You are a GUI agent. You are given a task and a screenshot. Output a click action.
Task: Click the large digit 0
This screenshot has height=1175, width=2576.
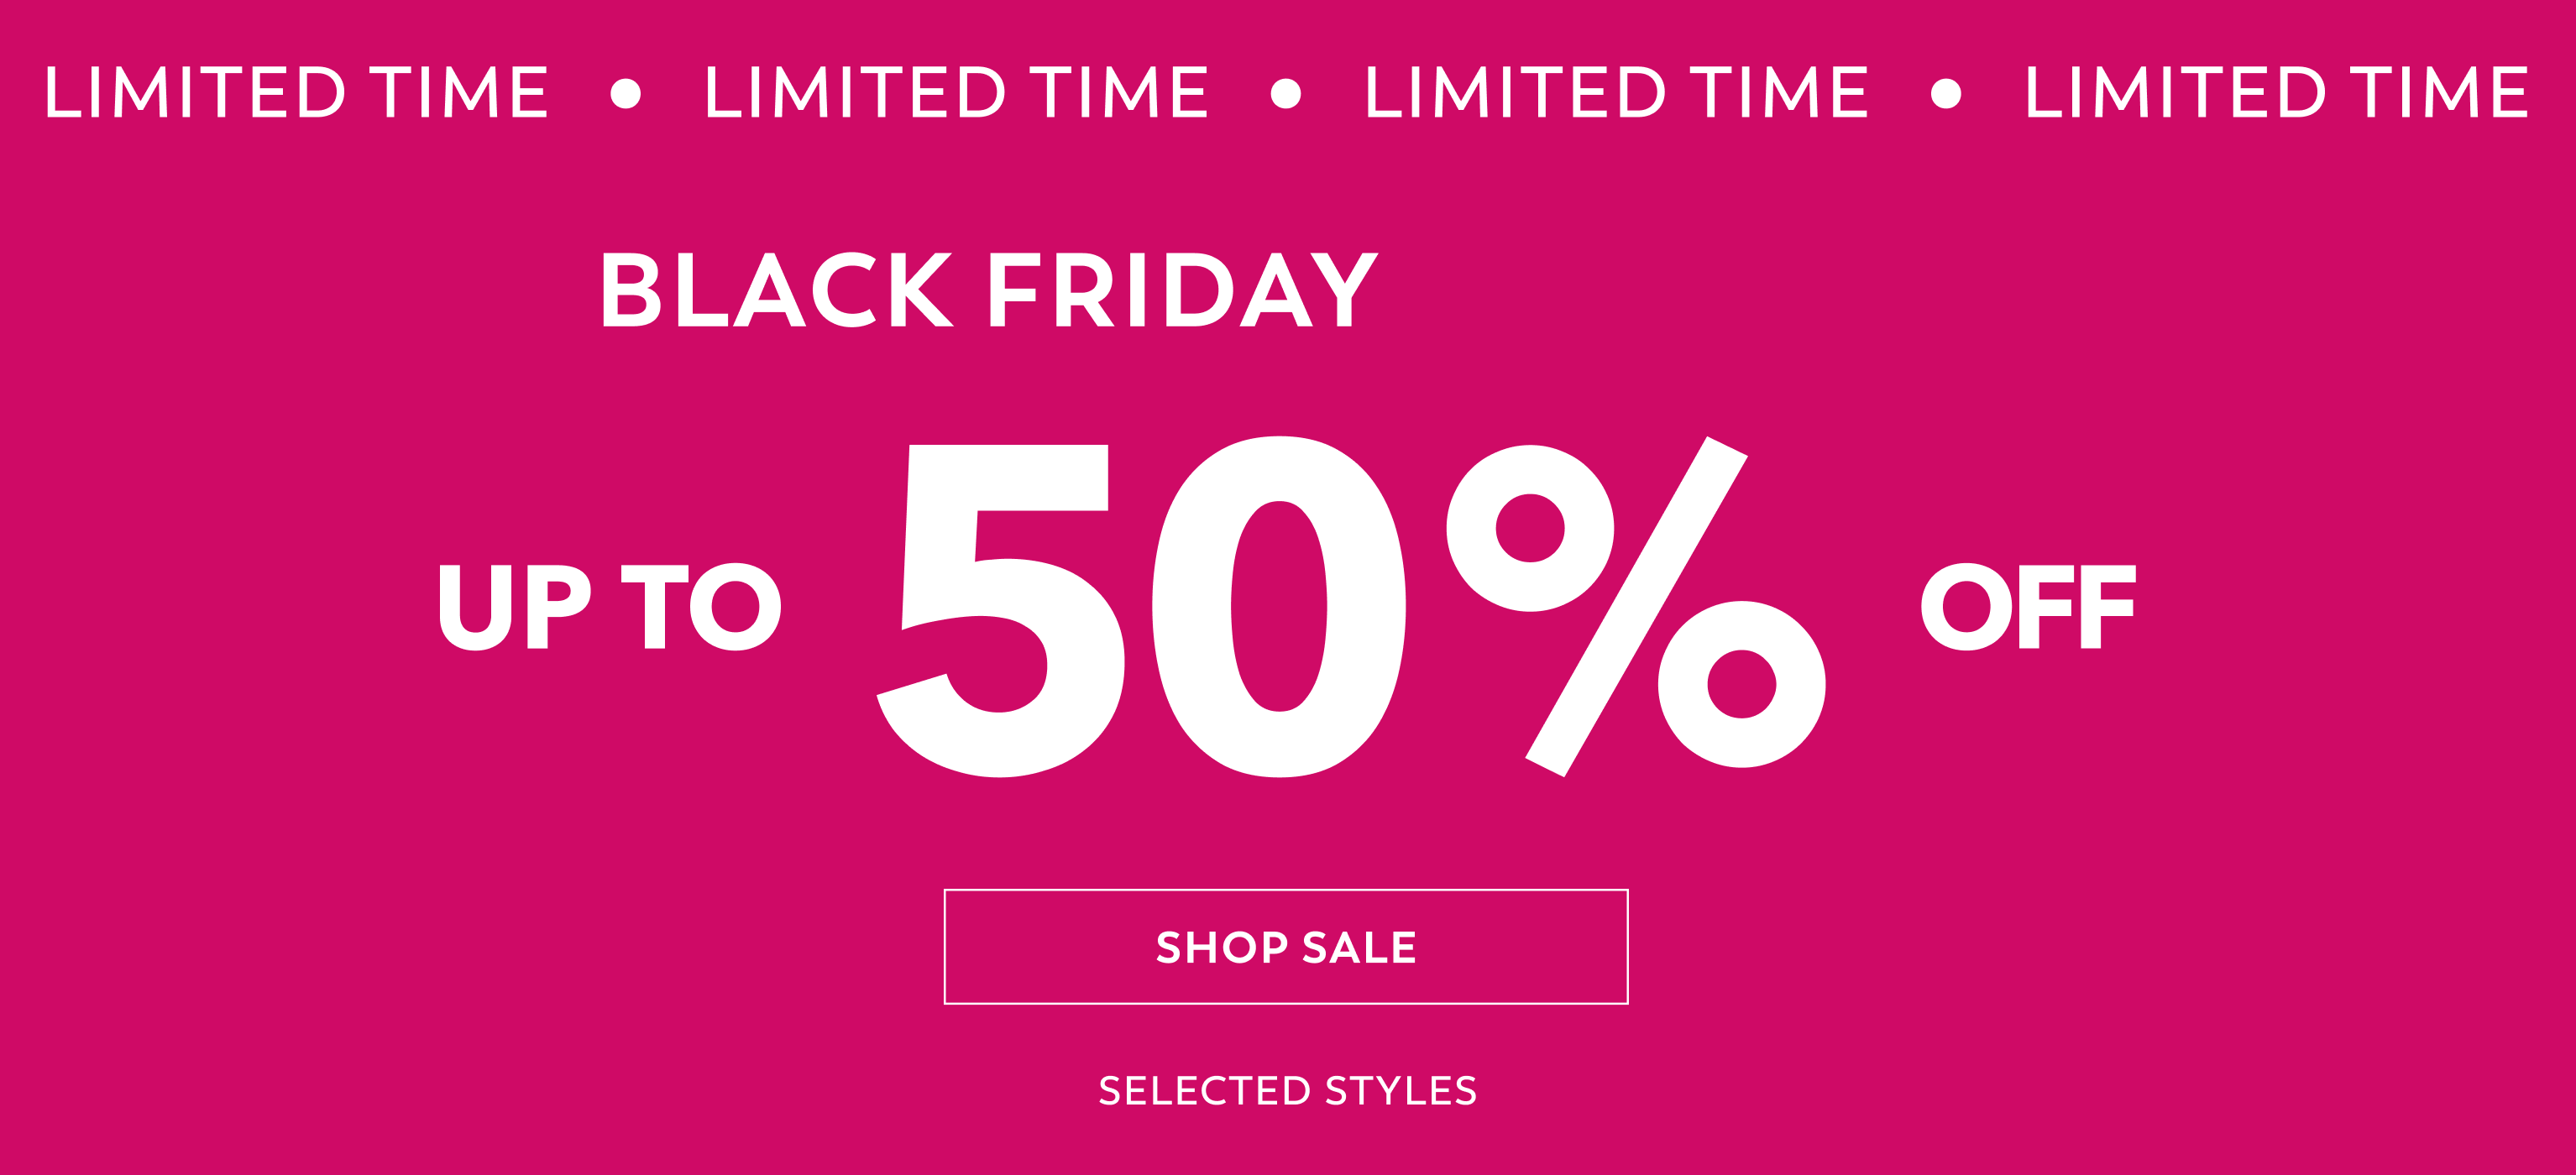pyautogui.click(x=1279, y=607)
